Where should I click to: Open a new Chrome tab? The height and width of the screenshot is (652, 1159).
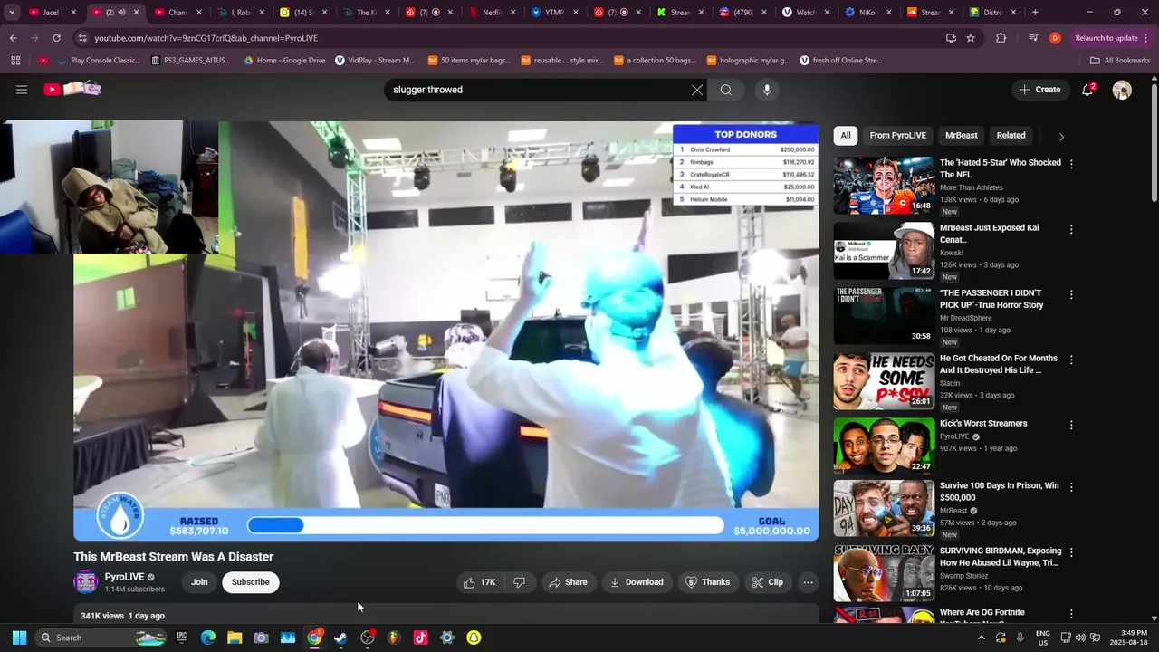coord(1035,13)
